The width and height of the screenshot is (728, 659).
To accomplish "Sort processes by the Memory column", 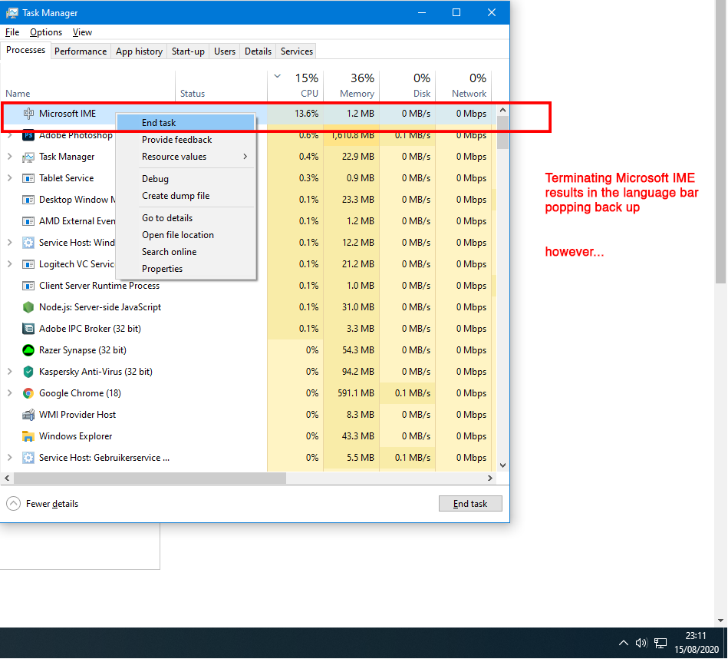I will 351,85.
